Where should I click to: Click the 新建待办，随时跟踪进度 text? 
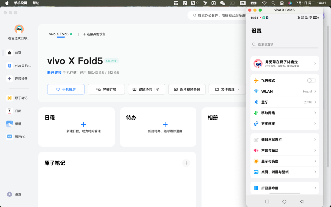tap(165, 131)
